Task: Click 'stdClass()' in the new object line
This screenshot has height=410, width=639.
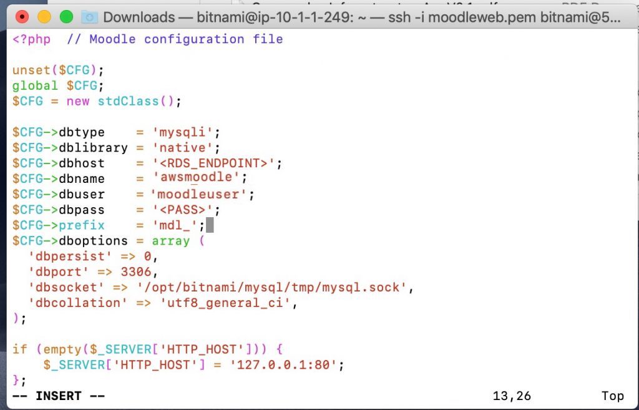Action: 135,101
